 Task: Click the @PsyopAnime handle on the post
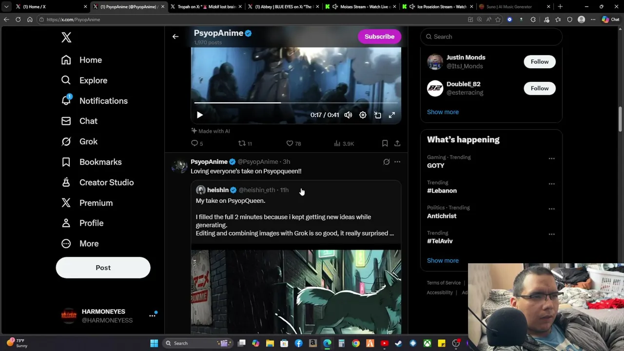click(257, 162)
